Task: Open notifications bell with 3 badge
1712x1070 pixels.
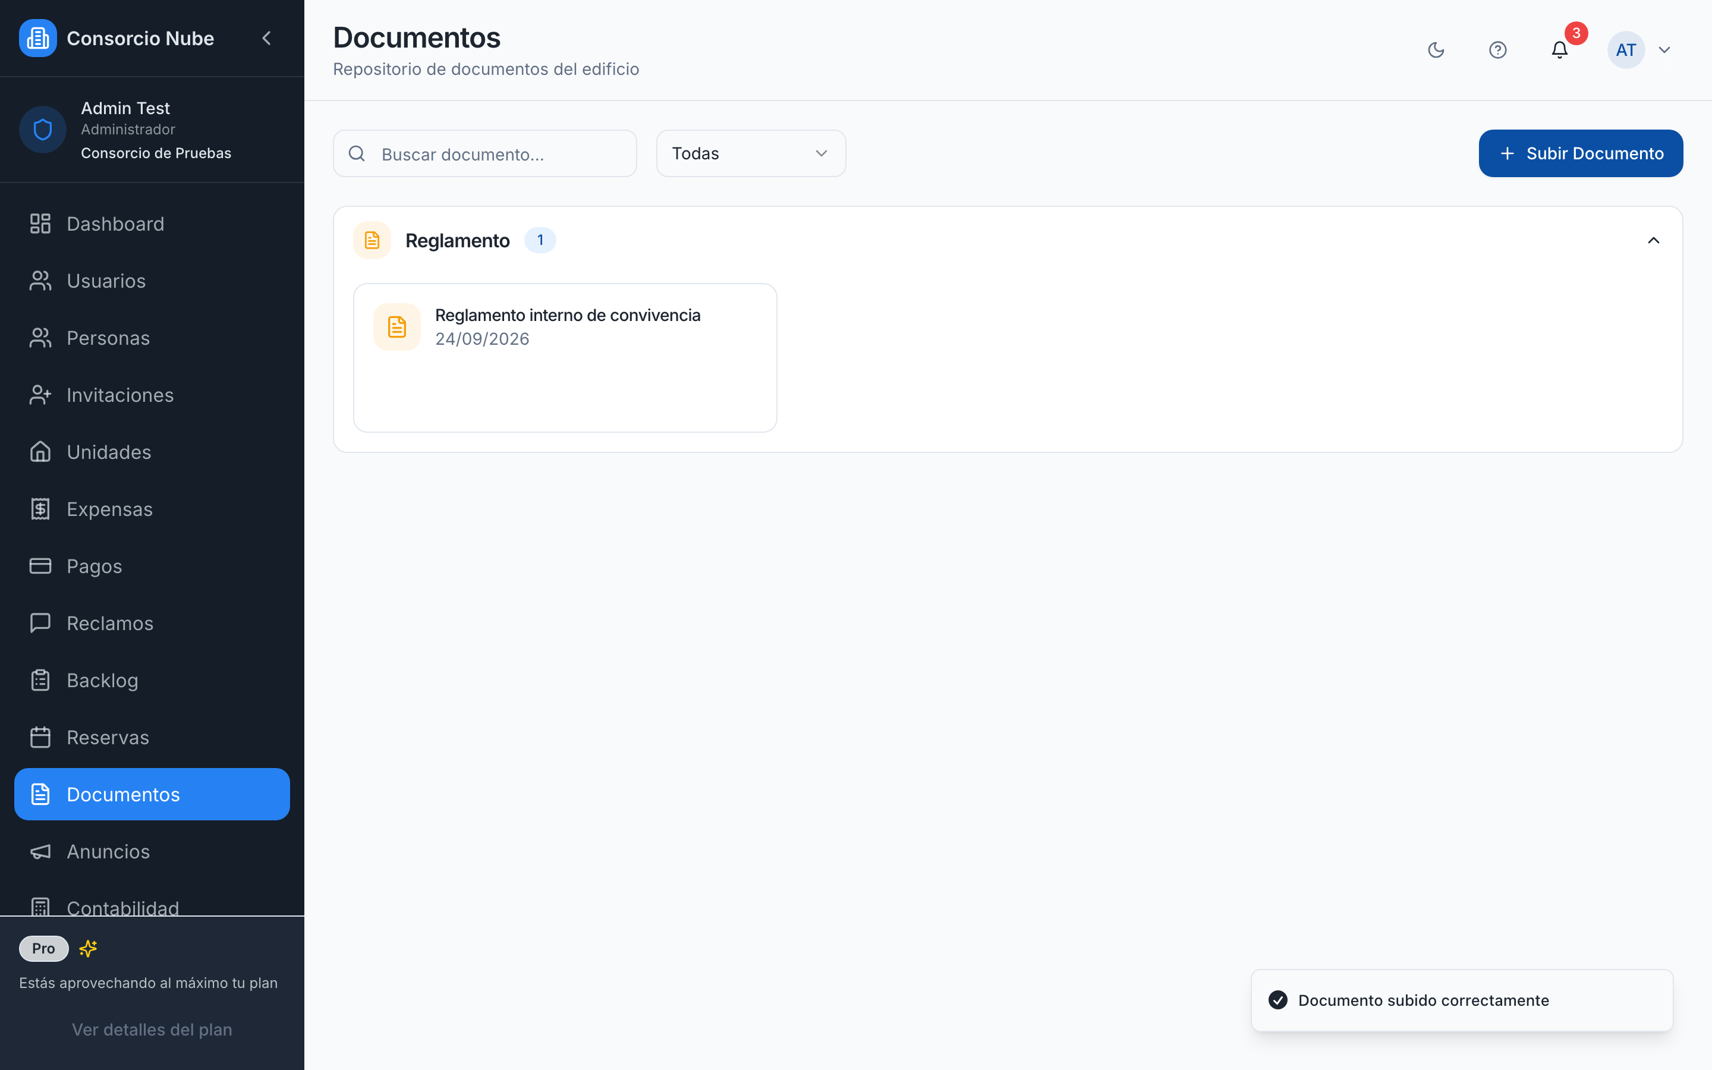Action: (1559, 49)
